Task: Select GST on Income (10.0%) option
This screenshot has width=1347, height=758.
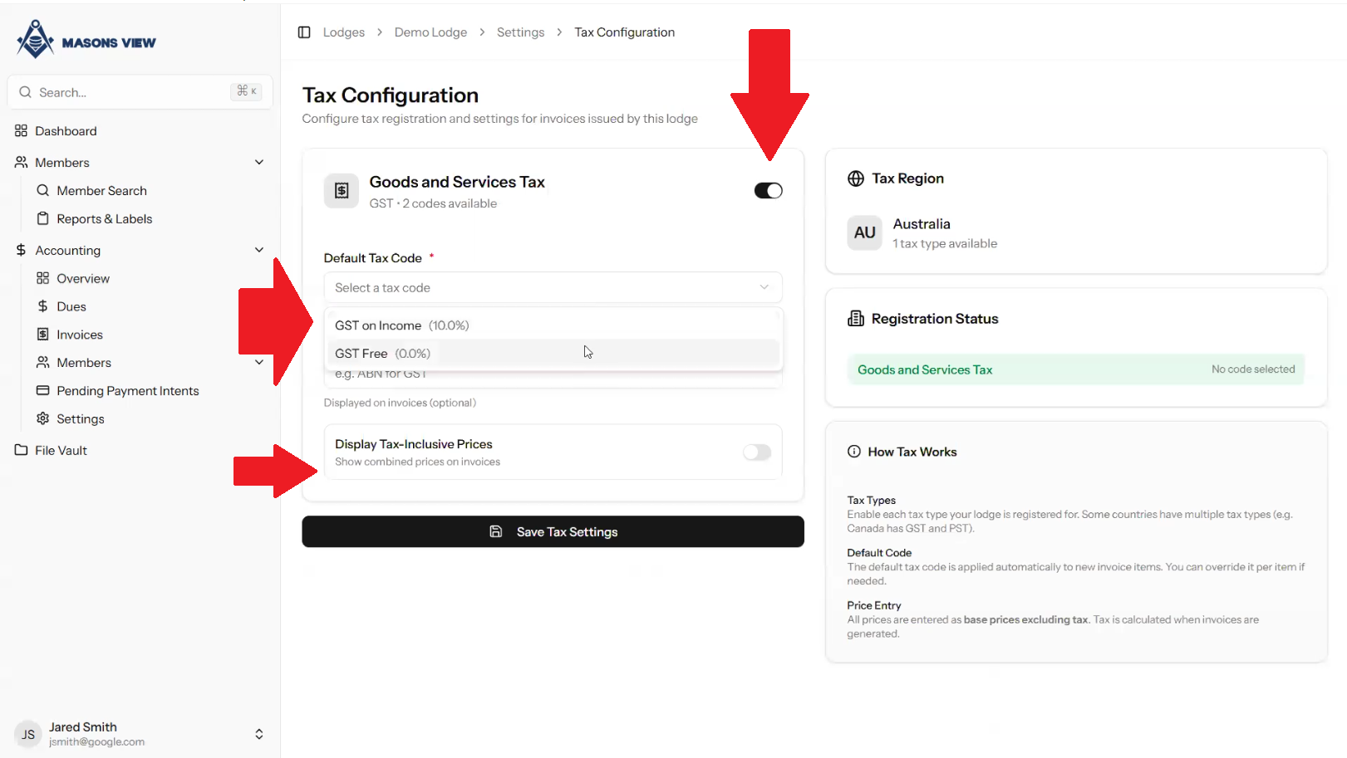Action: (402, 325)
